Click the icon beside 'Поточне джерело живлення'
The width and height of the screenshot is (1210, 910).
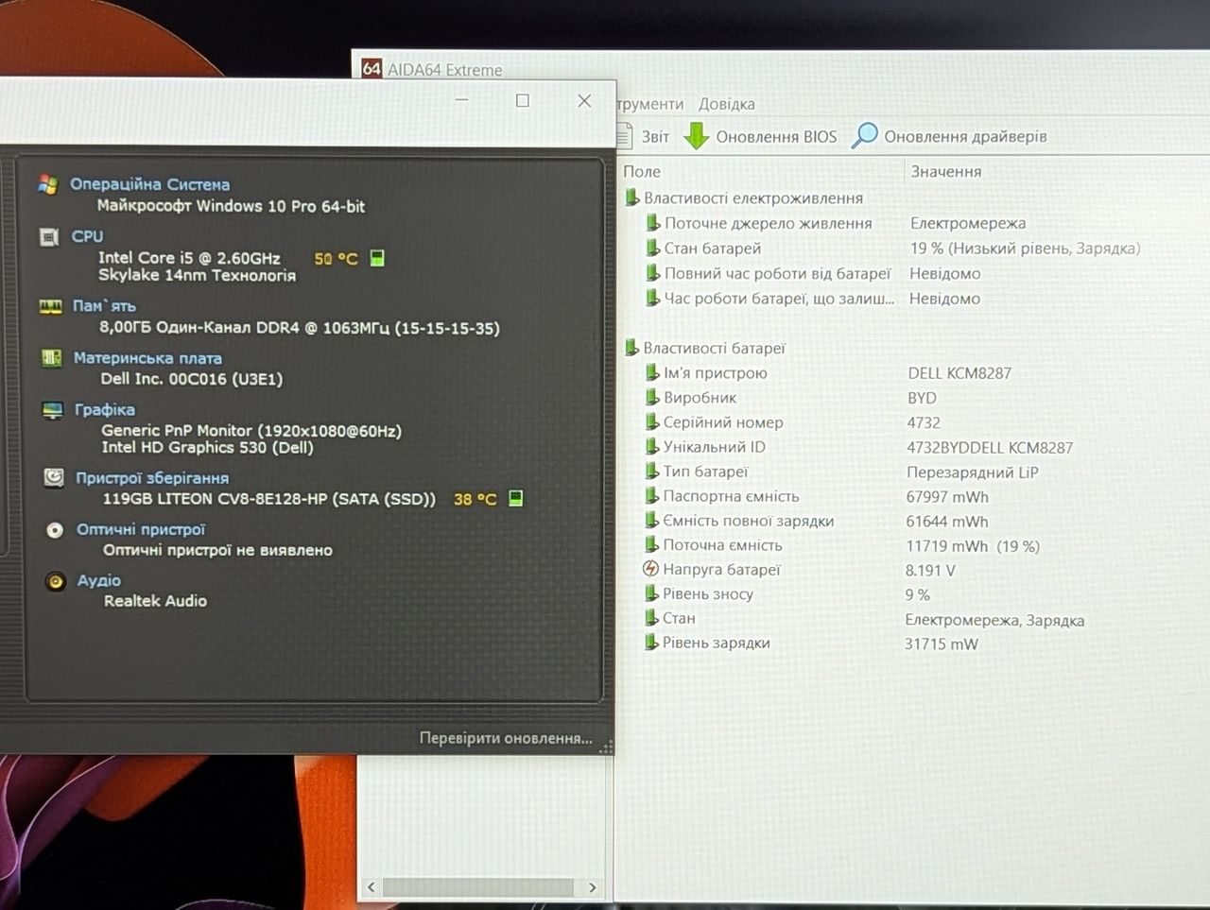click(652, 223)
